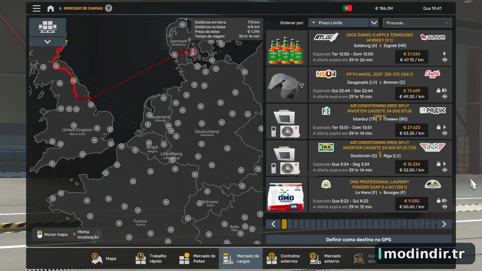482x271 pixels.
Task: Select the 'OMO PROFESSIONAL LAUNDRY POWDER SOAP' job title
Action: pyautogui.click(x=380, y=184)
